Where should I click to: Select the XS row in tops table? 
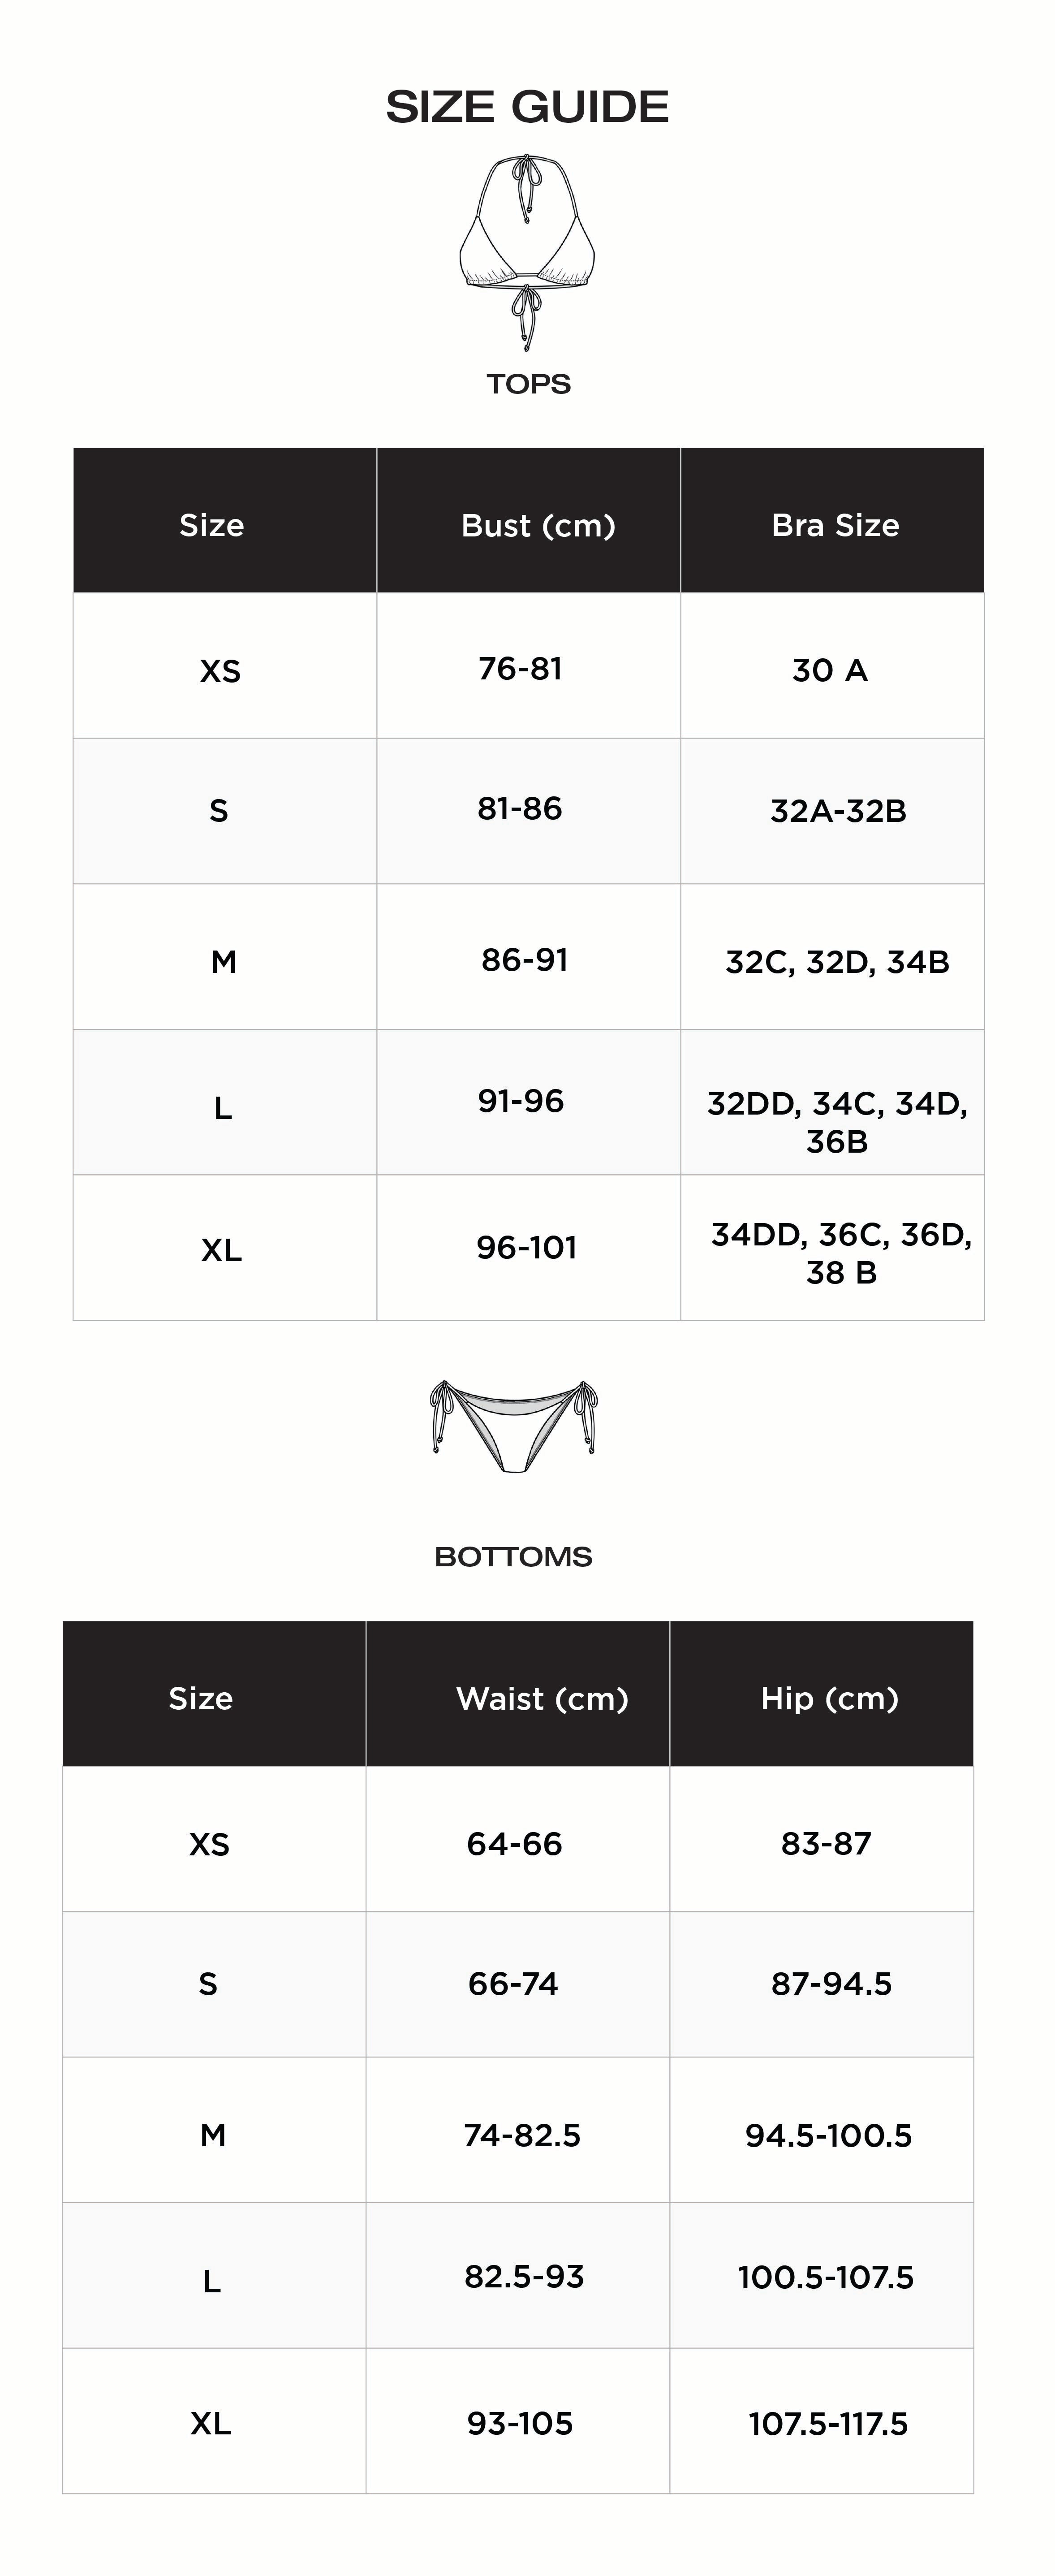coord(220,670)
